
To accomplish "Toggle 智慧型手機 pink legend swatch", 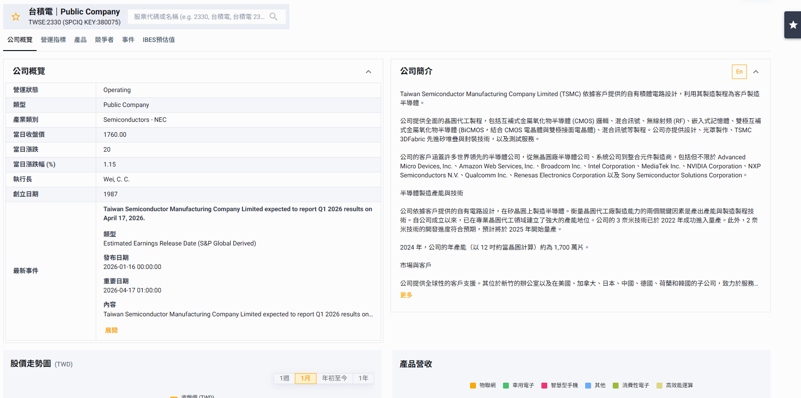I will tap(544, 385).
